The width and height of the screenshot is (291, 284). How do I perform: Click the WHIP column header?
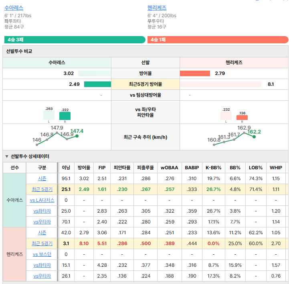(x=276, y=168)
